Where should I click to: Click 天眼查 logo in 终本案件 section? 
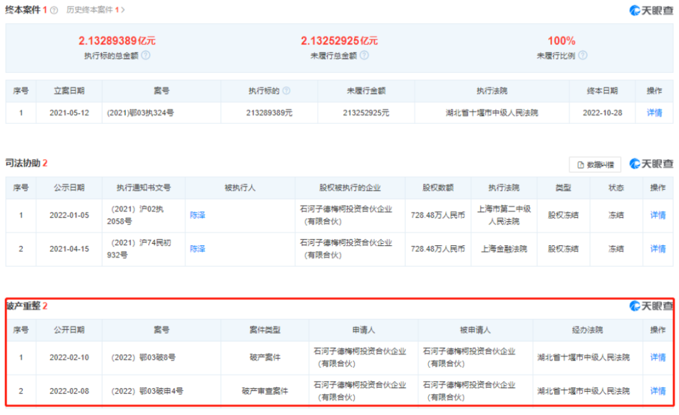pos(652,10)
